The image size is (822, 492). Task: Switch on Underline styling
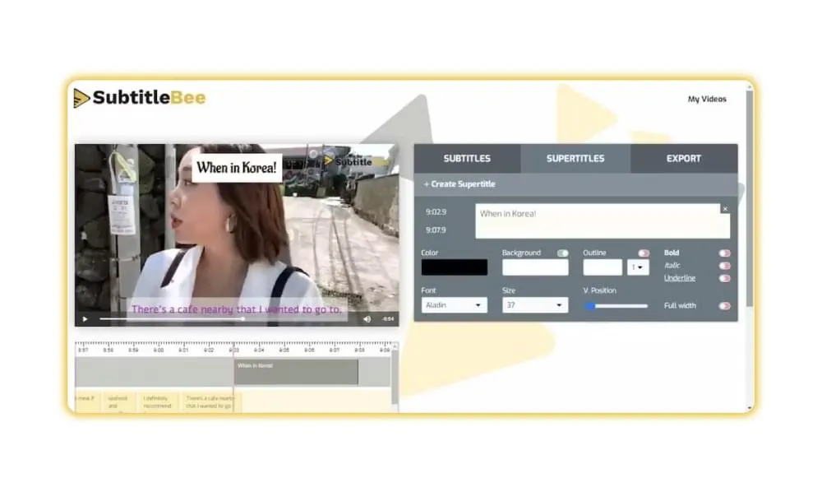click(x=724, y=278)
